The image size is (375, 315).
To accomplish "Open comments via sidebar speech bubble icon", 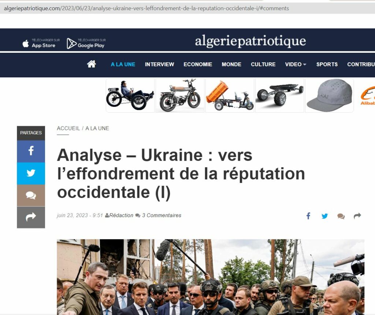I will [31, 195].
